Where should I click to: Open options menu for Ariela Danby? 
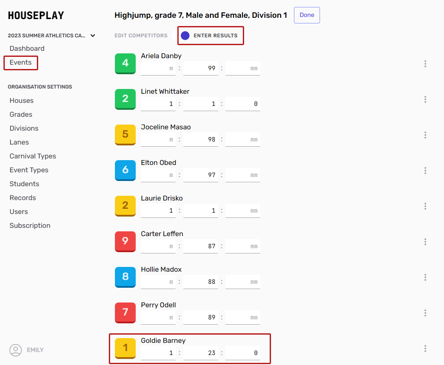coord(425,64)
